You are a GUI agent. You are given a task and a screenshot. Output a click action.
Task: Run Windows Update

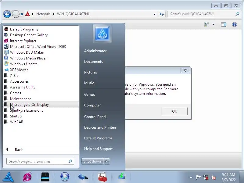coord(41,64)
